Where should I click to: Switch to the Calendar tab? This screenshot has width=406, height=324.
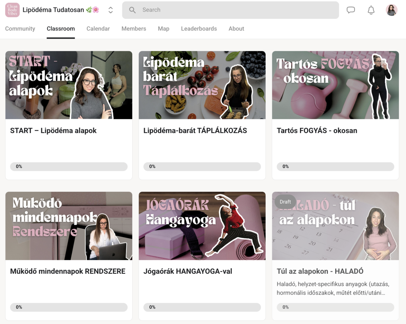click(x=98, y=29)
